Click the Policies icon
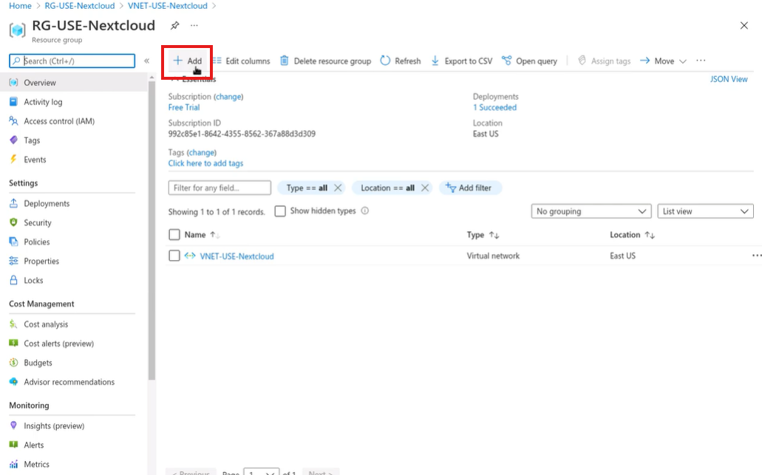This screenshot has height=475, width=762. 13,242
